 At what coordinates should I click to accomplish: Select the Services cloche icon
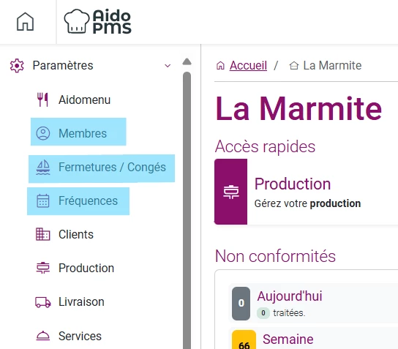[x=43, y=336]
